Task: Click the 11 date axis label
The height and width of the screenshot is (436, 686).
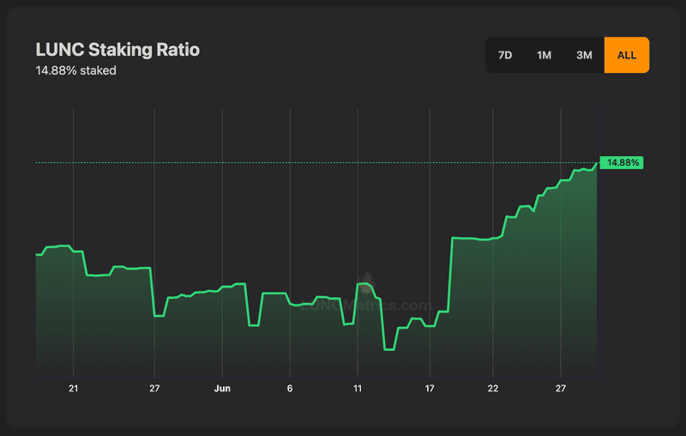Action: point(358,389)
